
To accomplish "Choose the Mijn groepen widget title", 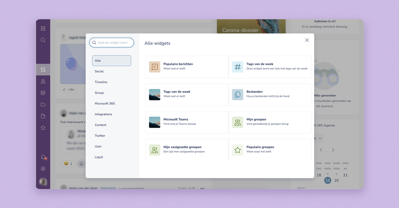I will (256, 119).
